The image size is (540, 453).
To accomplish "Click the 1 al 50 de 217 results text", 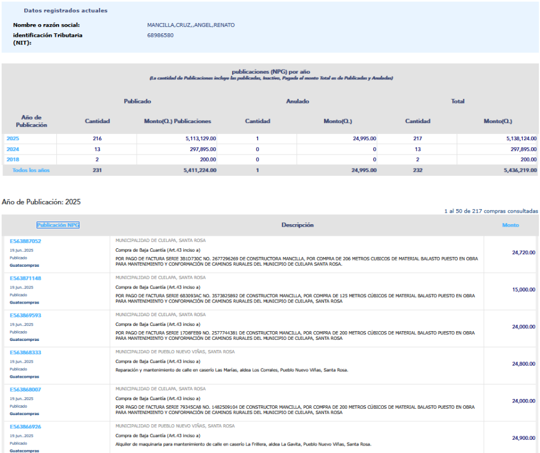I will point(491,211).
